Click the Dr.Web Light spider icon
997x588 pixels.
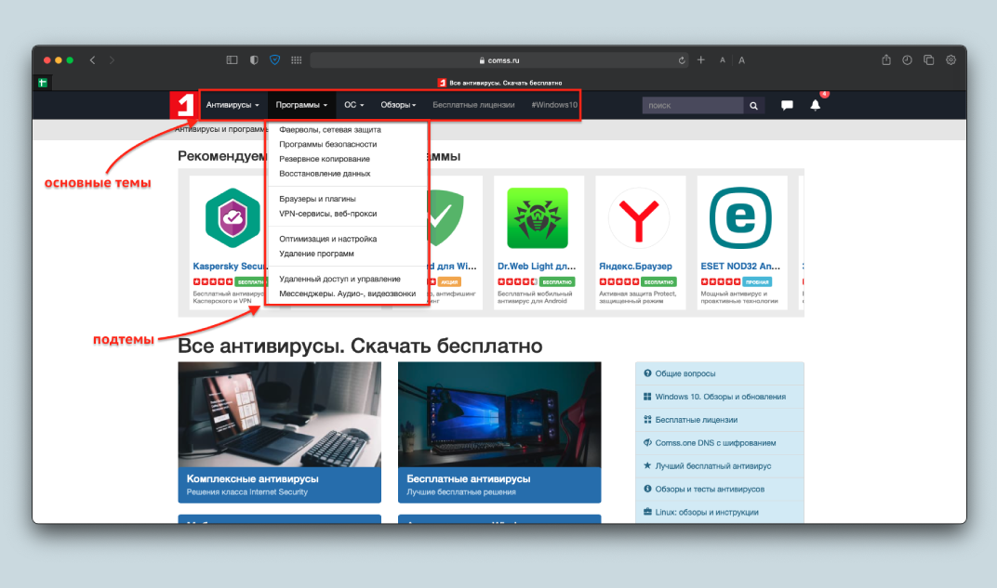(x=538, y=217)
